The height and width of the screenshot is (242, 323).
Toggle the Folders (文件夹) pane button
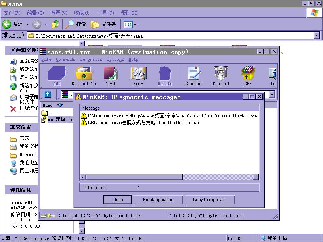pos(103,24)
